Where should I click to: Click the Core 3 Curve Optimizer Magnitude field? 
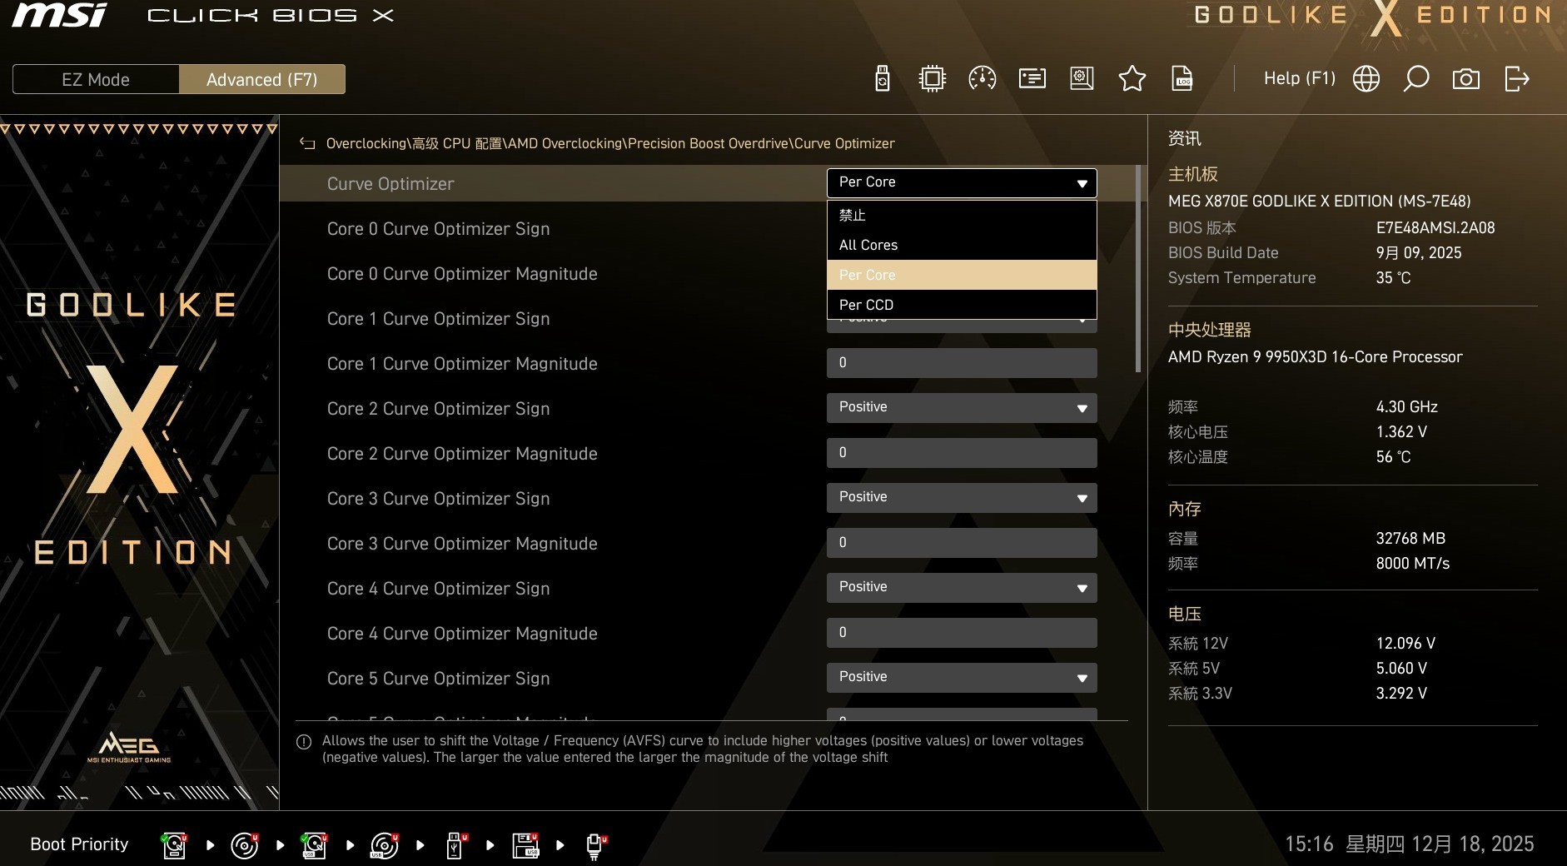(961, 543)
